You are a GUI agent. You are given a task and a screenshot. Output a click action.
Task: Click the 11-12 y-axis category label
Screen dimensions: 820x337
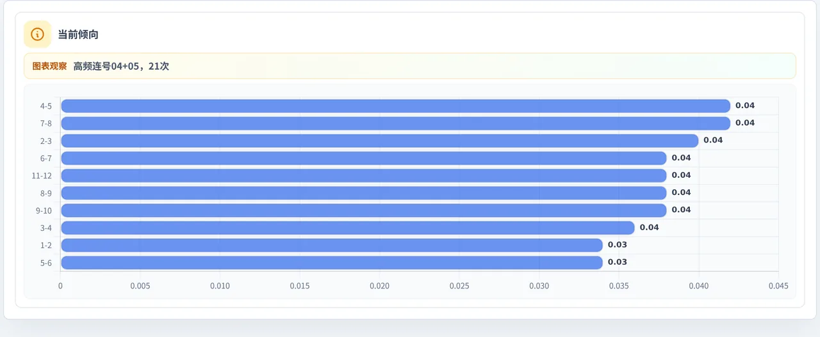(42, 175)
